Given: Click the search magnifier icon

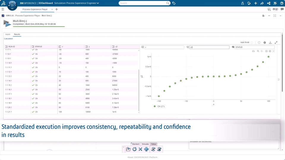Looking at the screenshot, I should tap(167, 3).
